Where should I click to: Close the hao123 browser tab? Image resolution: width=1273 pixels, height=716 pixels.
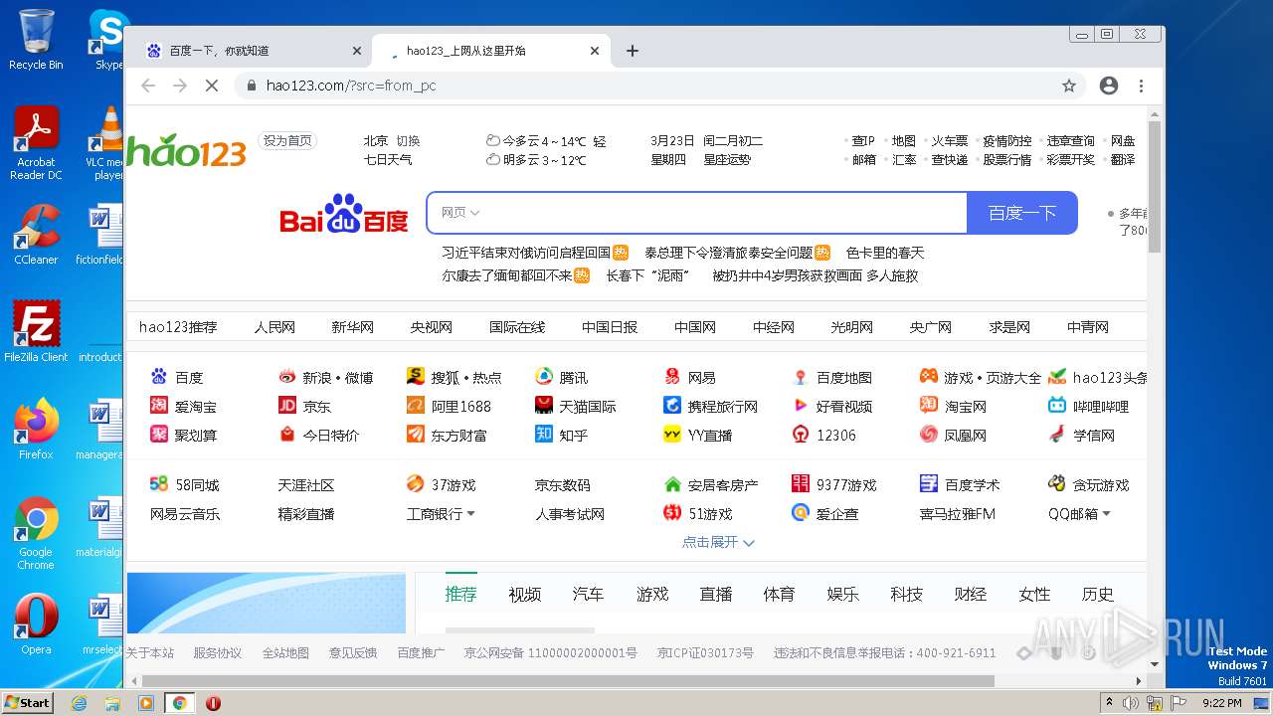(595, 51)
